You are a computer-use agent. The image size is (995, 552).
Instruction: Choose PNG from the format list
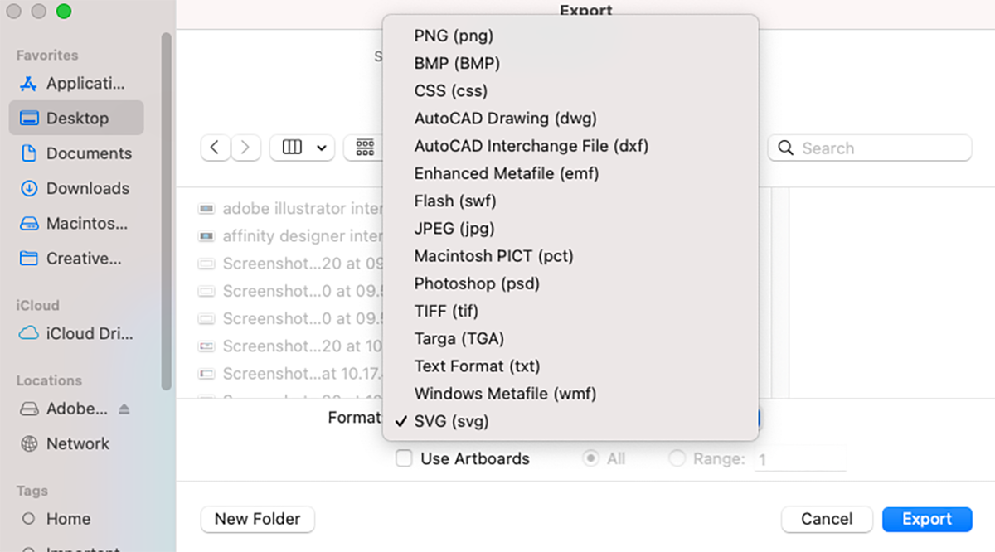454,36
